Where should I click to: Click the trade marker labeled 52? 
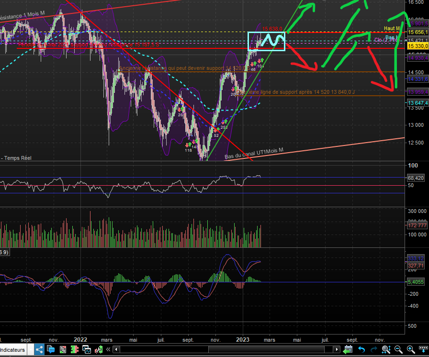(216, 135)
